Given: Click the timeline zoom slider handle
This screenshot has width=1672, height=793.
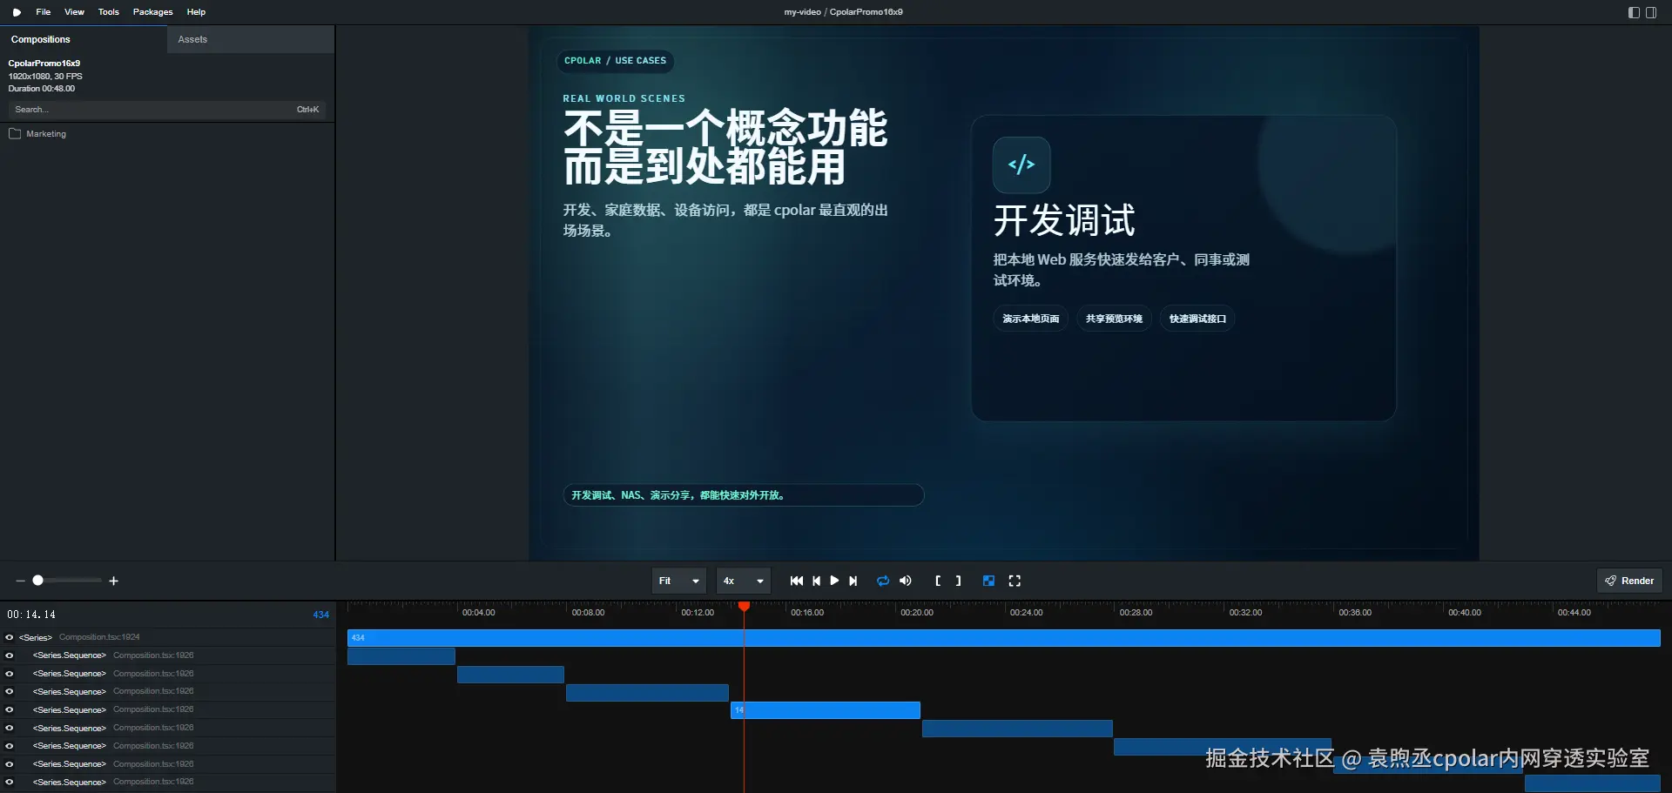Looking at the screenshot, I should [x=37, y=581].
